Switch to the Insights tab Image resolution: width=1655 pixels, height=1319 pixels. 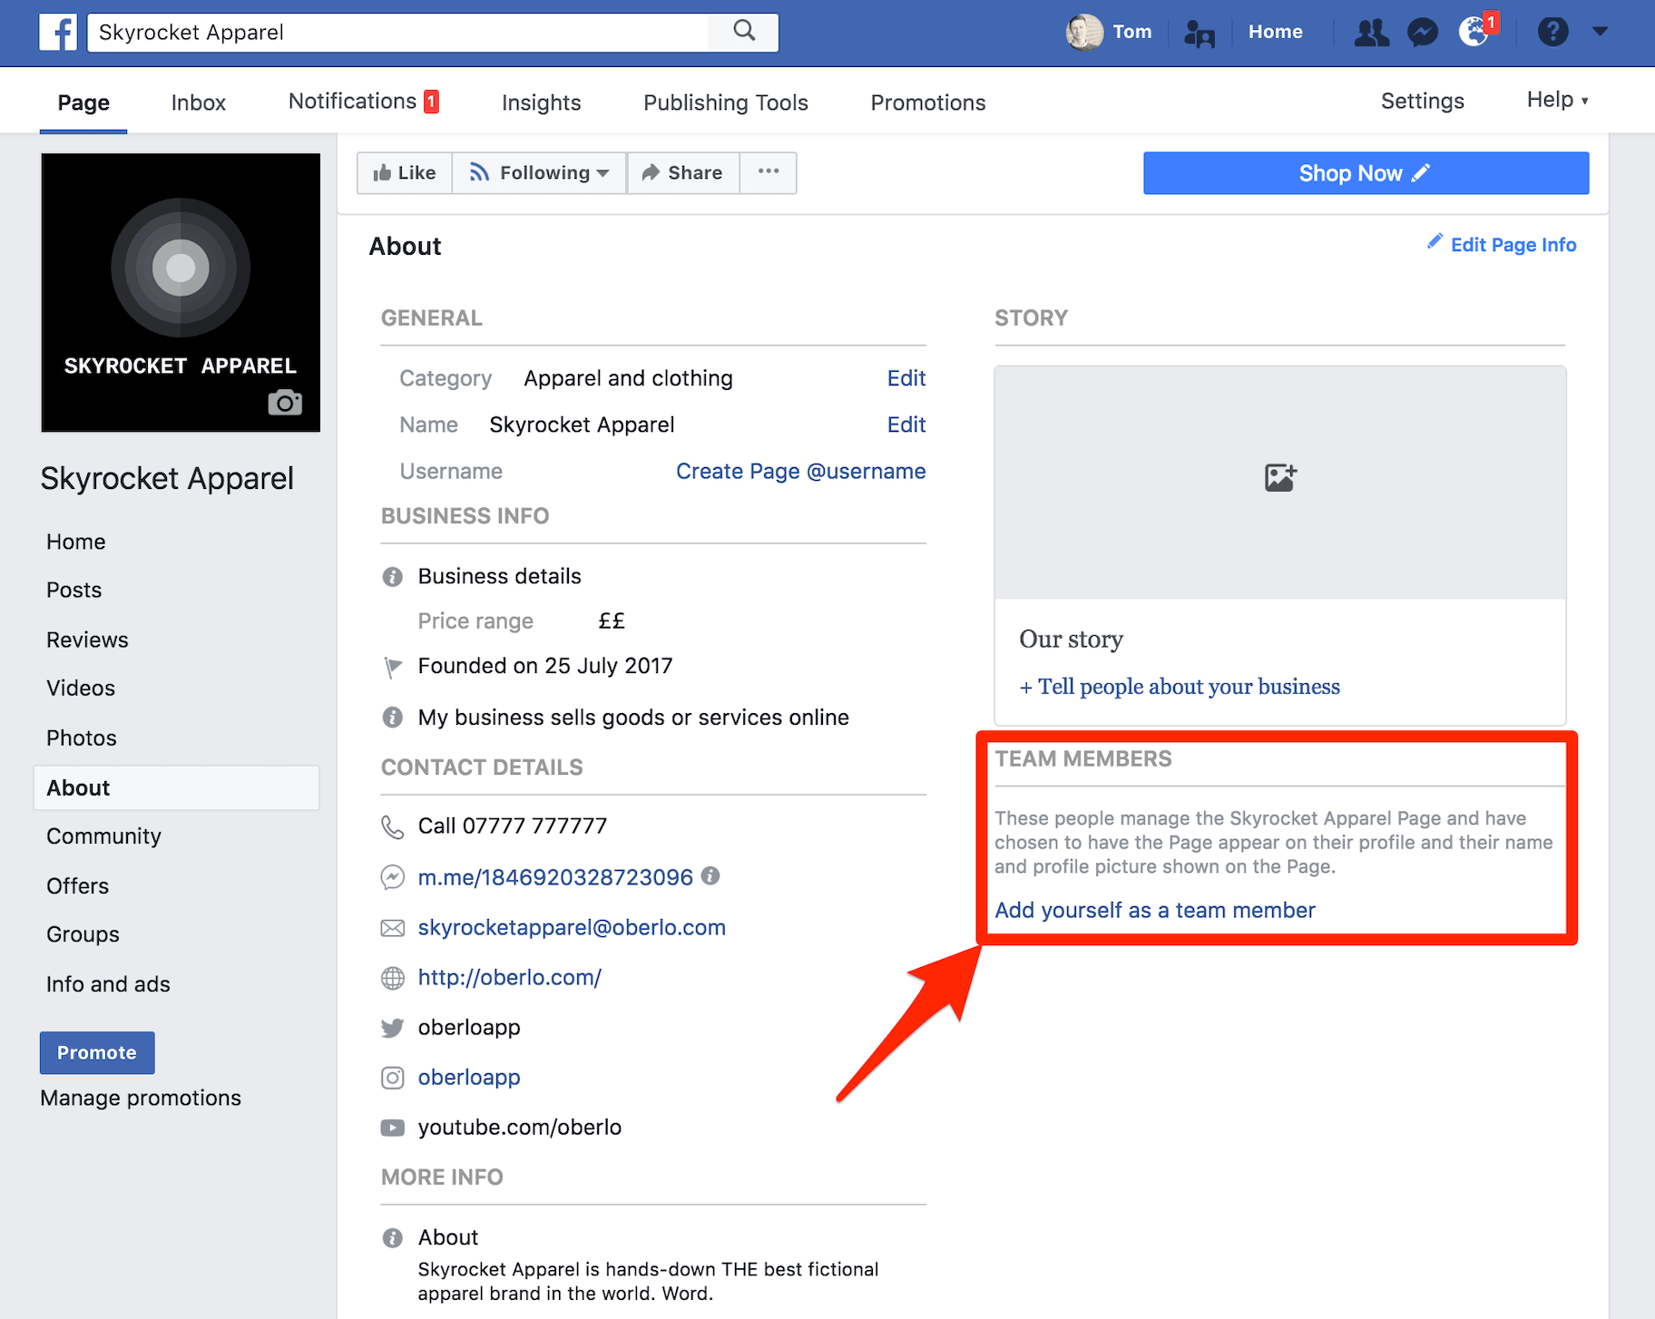tap(541, 102)
